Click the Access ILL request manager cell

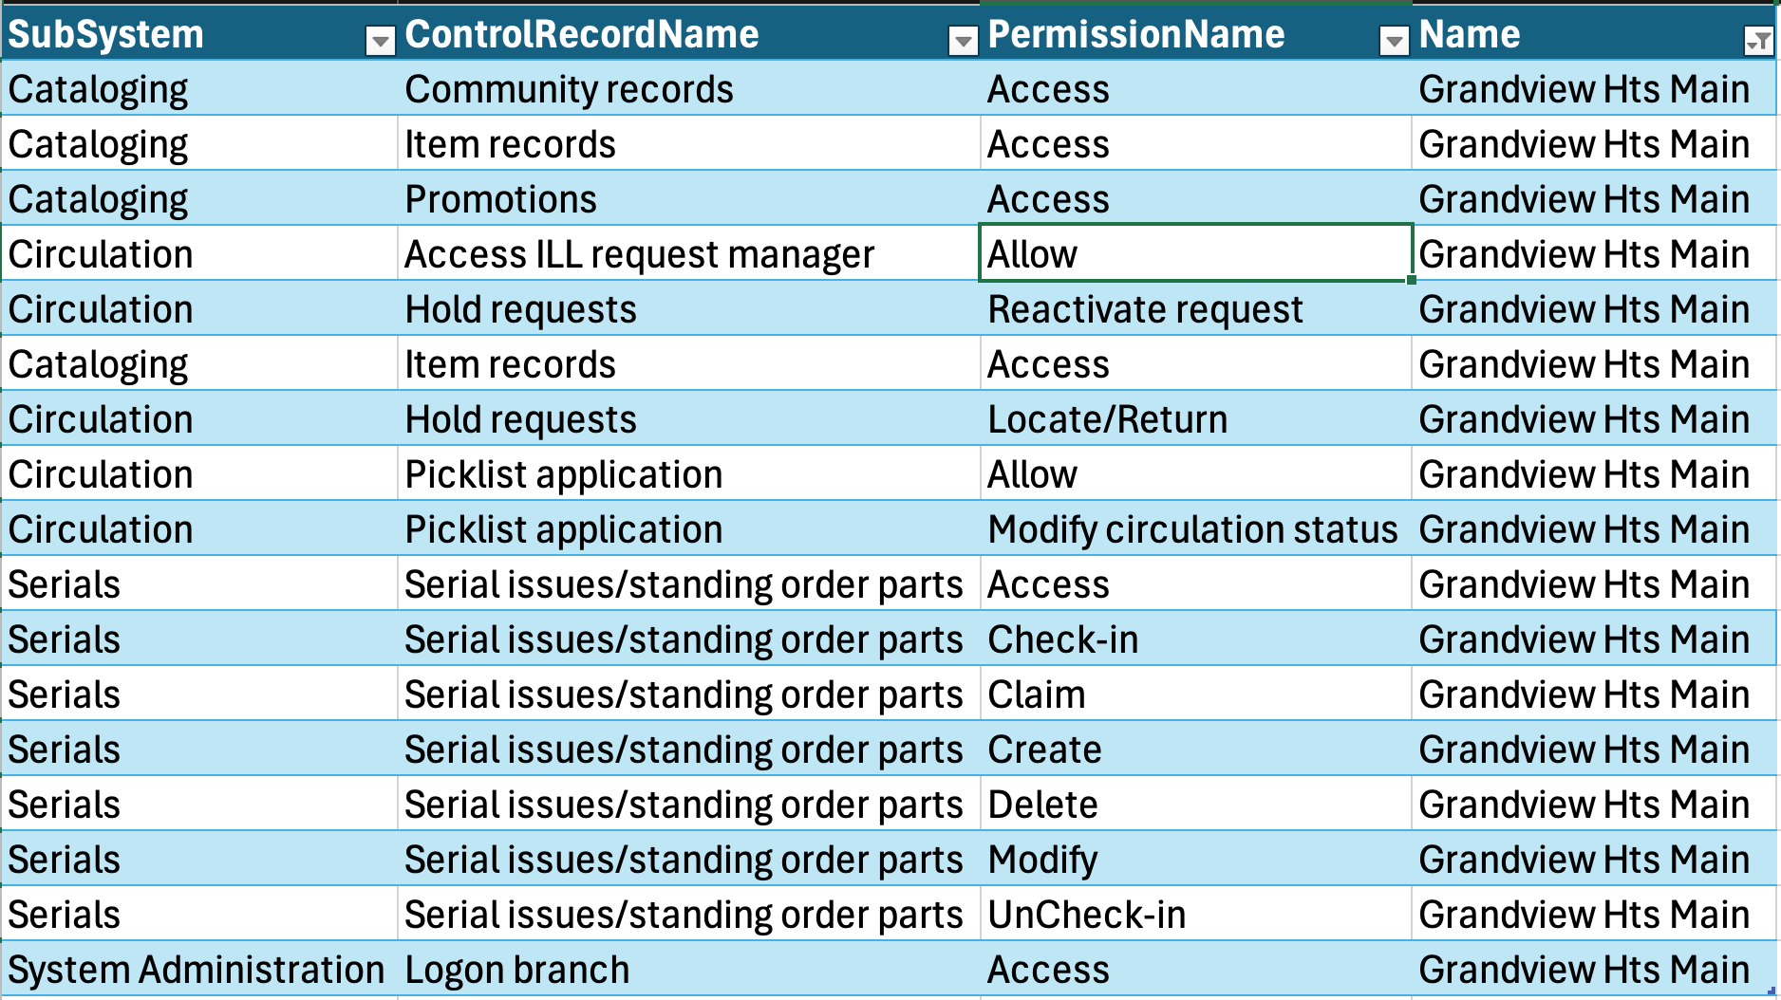point(688,254)
